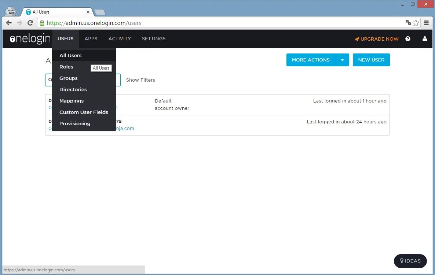435x275 pixels.
Task: Click the incognito spy icon
Action: click(11, 11)
